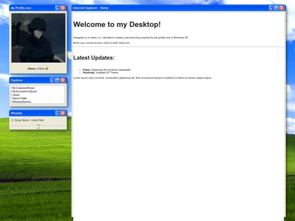Click the profile picture thumbnail
The image size is (295, 221).
[38, 38]
